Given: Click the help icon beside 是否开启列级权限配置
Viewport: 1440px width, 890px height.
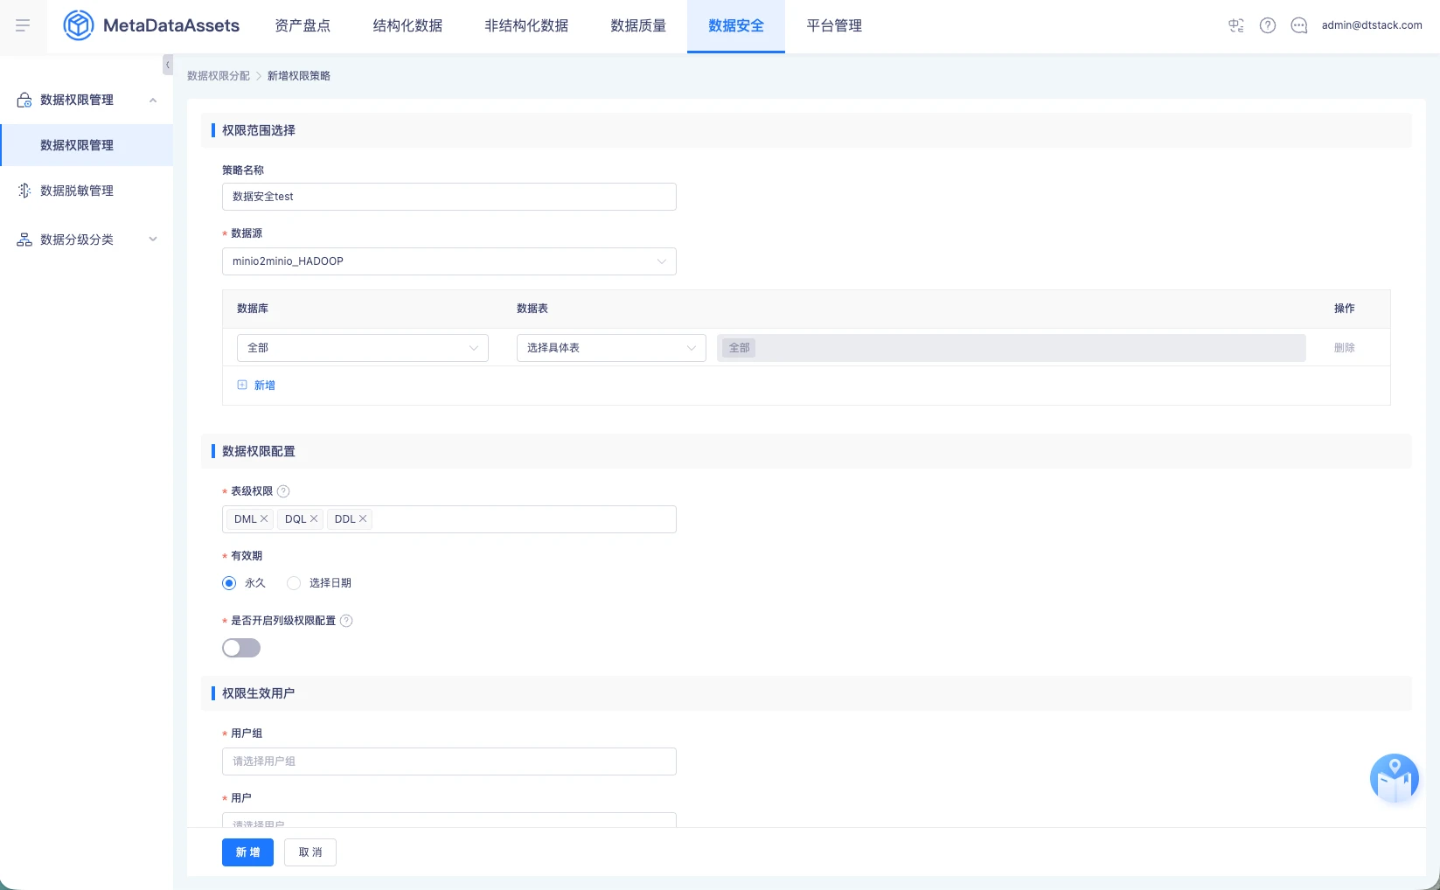Looking at the screenshot, I should coord(346,621).
